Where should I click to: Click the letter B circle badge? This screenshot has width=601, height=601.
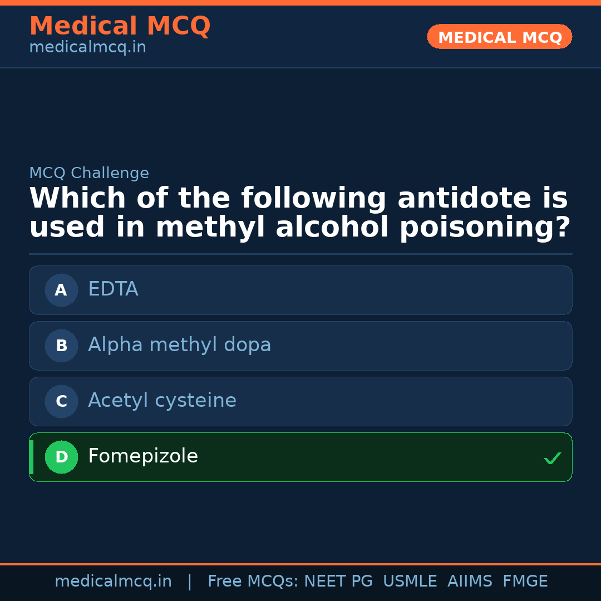(61, 346)
